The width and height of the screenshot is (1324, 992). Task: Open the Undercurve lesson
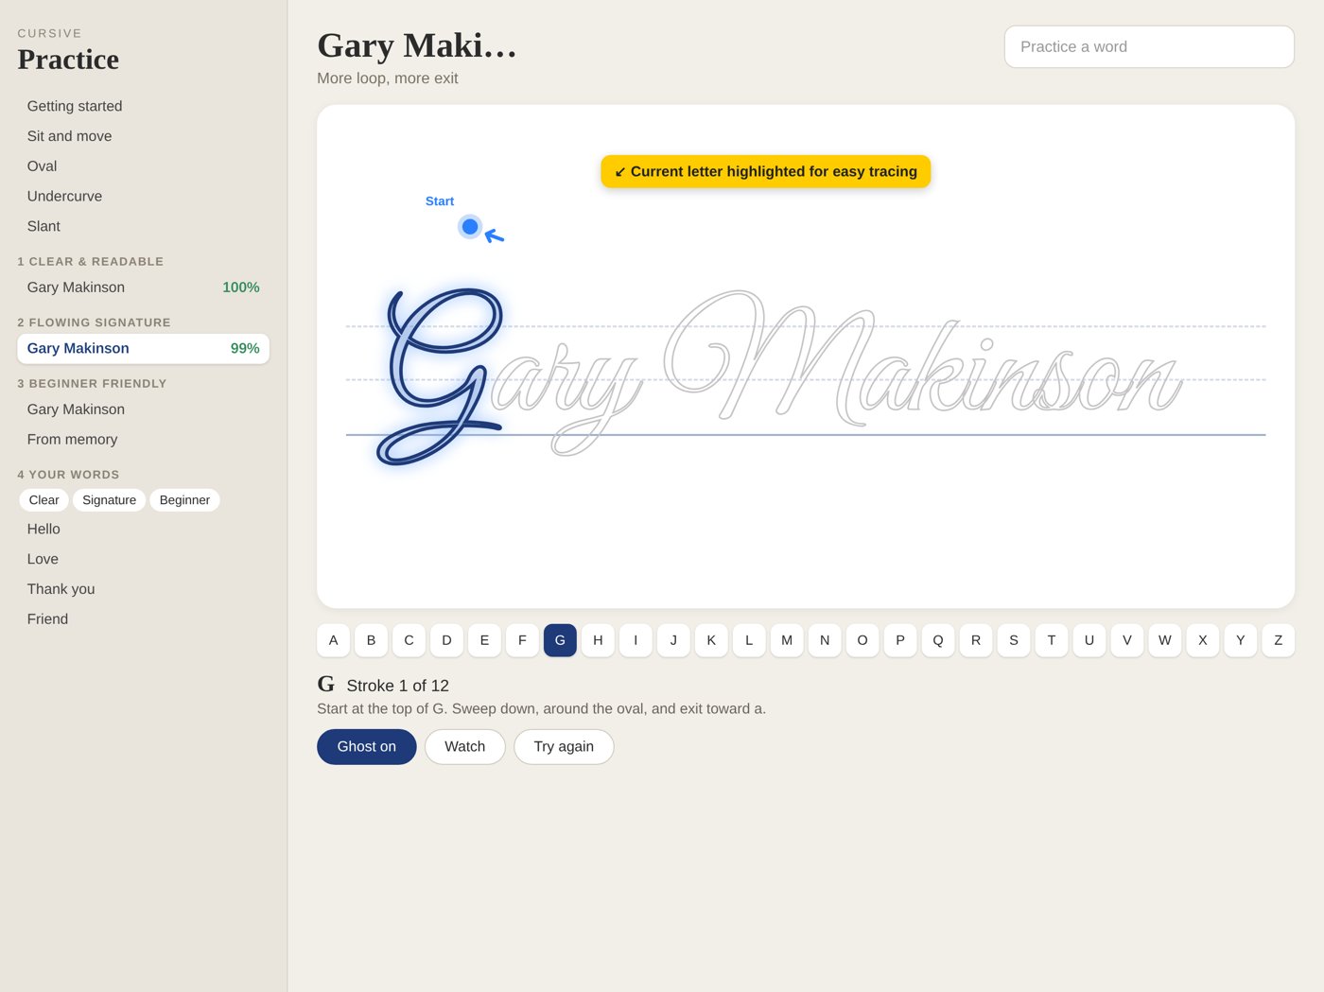click(143, 197)
